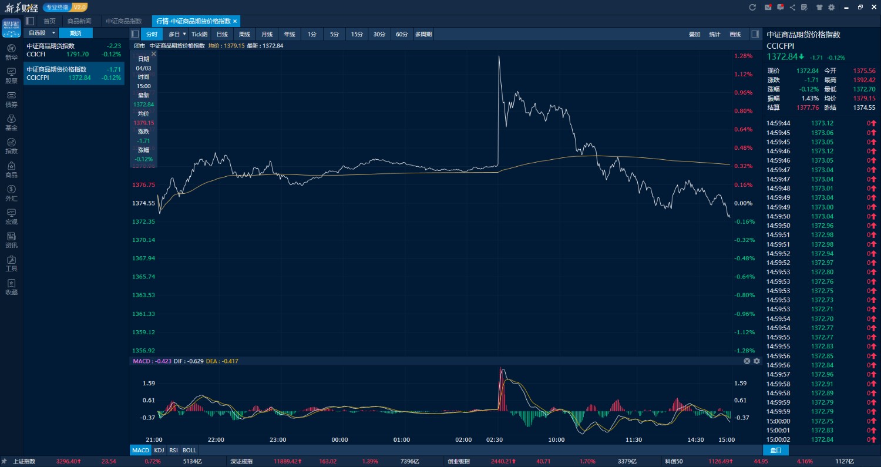The width and height of the screenshot is (881, 467).
Task: Open MACD indicator settings gear
Action: pyautogui.click(x=756, y=361)
